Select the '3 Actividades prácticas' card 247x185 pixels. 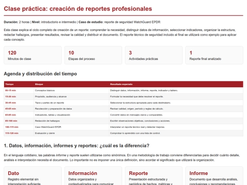154,55
